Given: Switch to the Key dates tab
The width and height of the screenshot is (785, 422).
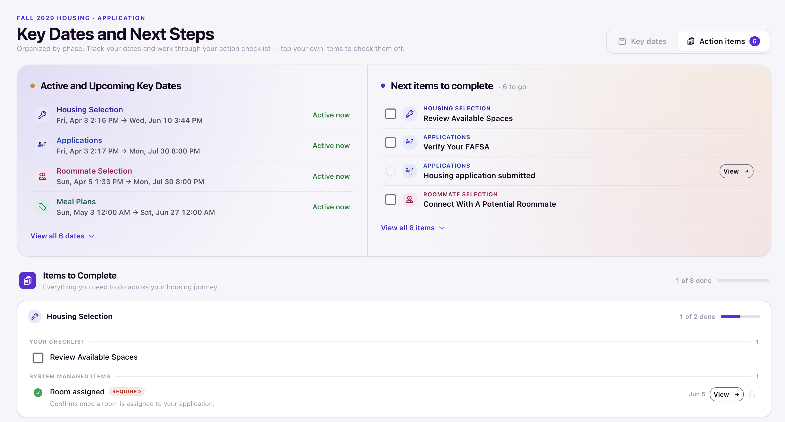Looking at the screenshot, I should click(x=642, y=41).
